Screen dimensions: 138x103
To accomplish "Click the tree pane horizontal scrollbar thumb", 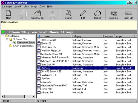I will 15,96.
